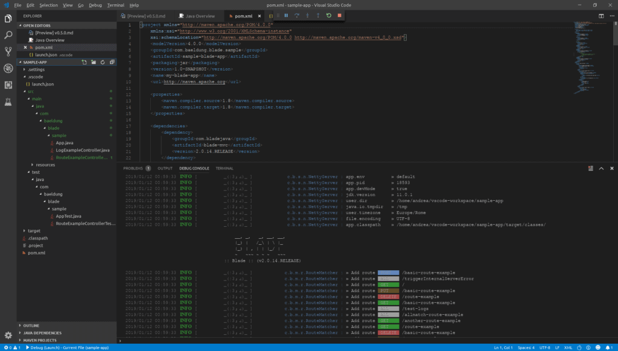The image size is (618, 351).
Task: Open the Terminal menu
Action: click(115, 5)
